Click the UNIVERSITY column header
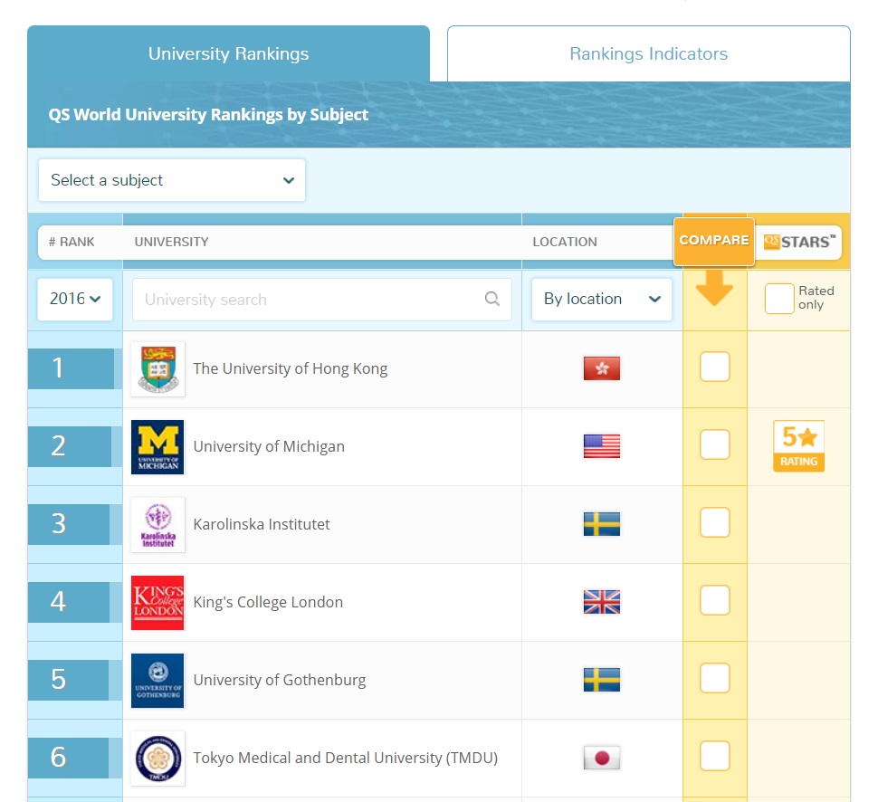 171,242
